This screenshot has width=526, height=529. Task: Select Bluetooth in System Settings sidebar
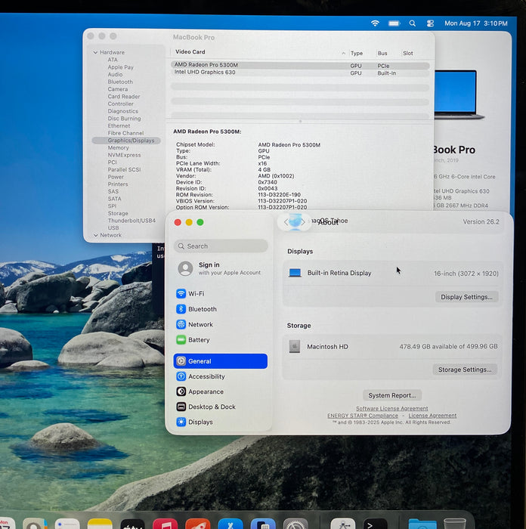[x=221, y=309]
